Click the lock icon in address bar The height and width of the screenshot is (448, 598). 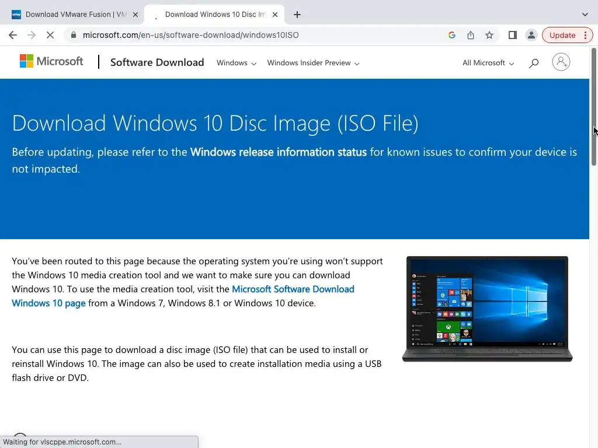click(74, 35)
